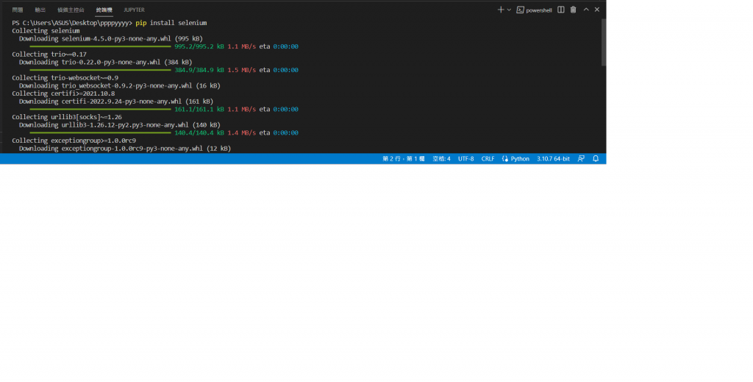This screenshot has height=382, width=753.
Task: Close the terminal panel with the X
Action: click(x=597, y=10)
